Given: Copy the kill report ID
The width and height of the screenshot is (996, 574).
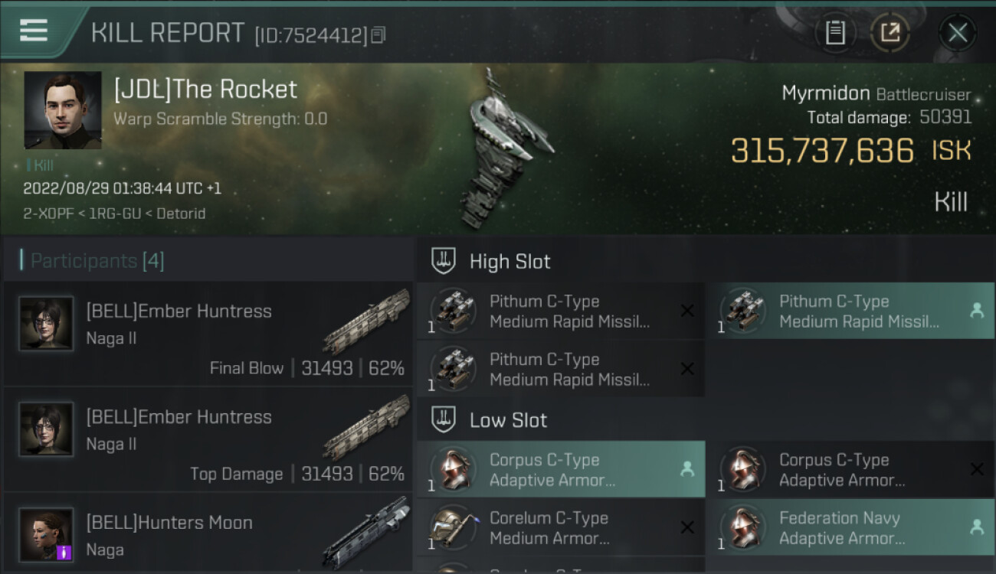Looking at the screenshot, I should coord(378,35).
